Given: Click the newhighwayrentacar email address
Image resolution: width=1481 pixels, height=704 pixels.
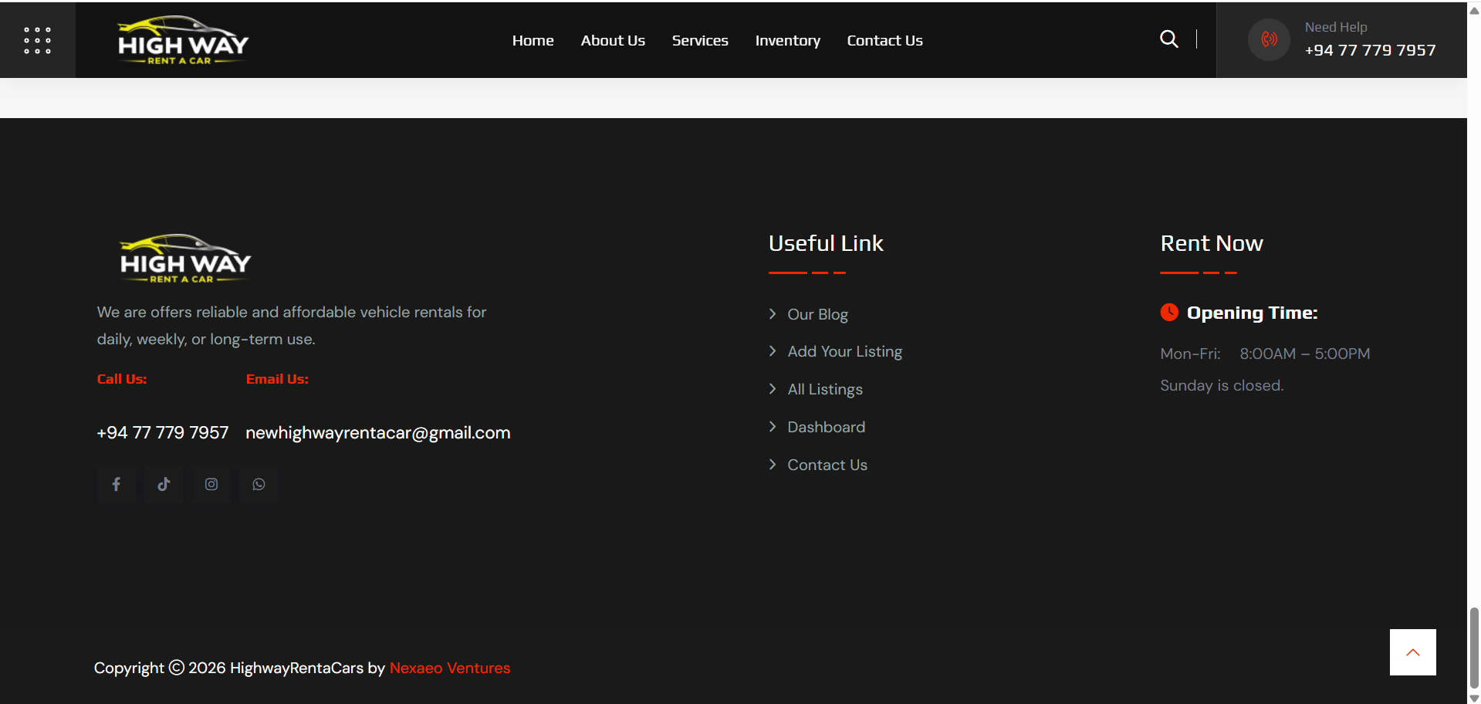Looking at the screenshot, I should pyautogui.click(x=377, y=432).
